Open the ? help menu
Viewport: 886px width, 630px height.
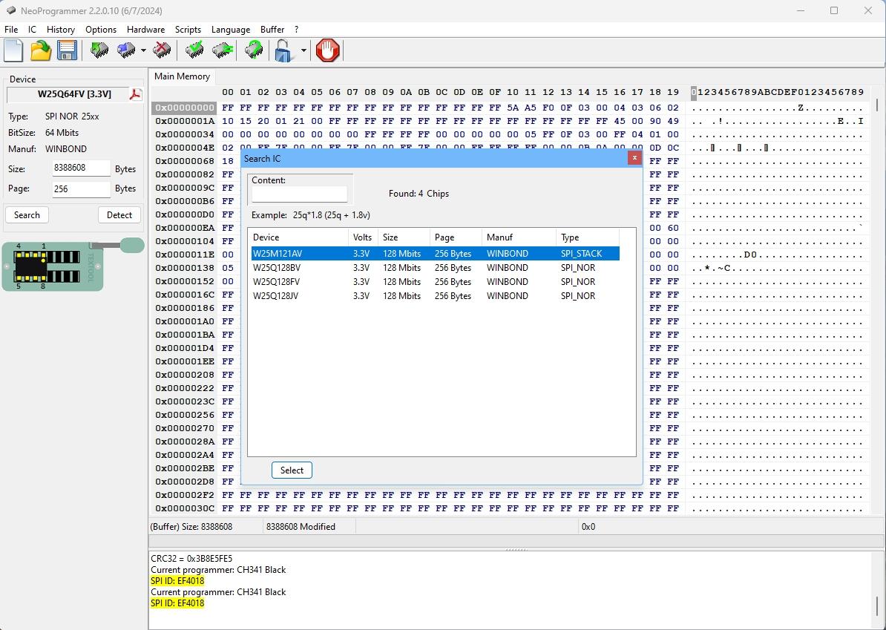tap(297, 30)
